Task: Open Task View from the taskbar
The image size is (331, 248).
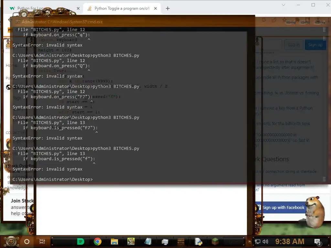Action: coord(42,242)
